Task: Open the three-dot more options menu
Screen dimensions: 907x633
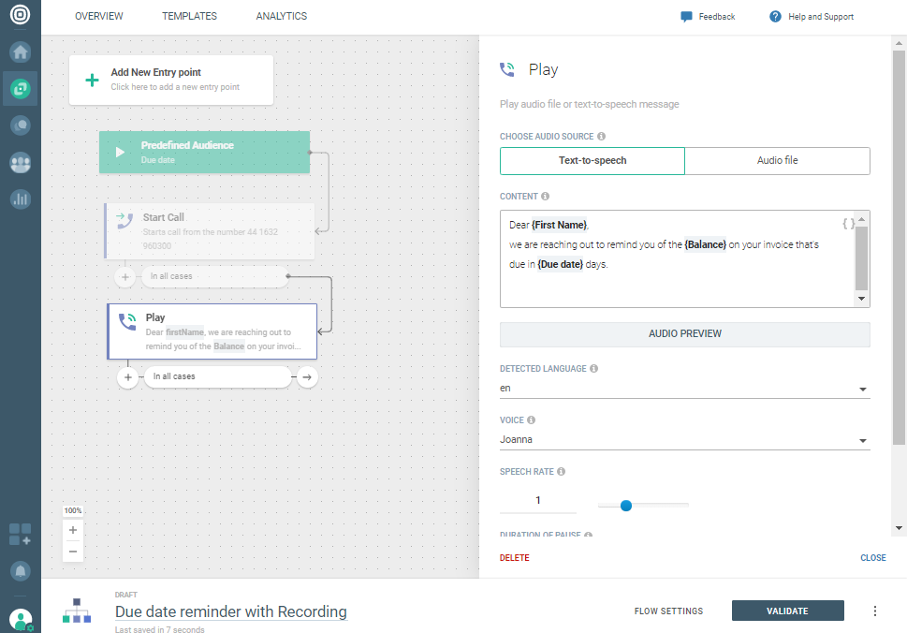Action: [875, 611]
